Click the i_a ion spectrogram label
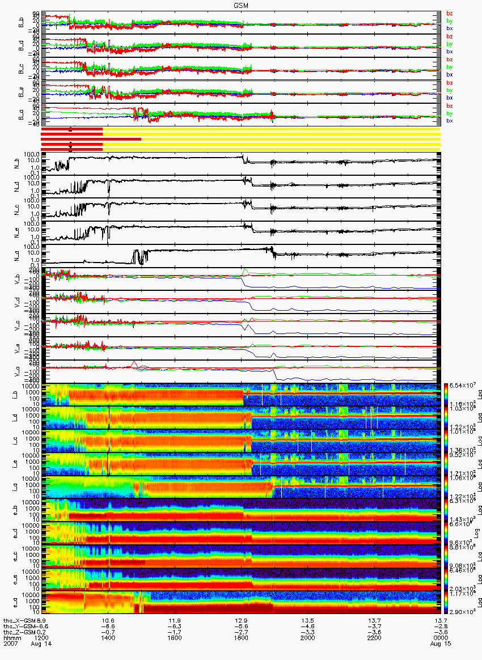The height and width of the screenshot is (660, 482). tap(15, 488)
